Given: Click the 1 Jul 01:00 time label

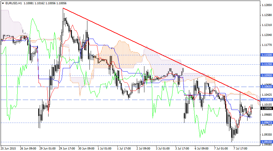Looking at the screenshot, I should [105, 149].
